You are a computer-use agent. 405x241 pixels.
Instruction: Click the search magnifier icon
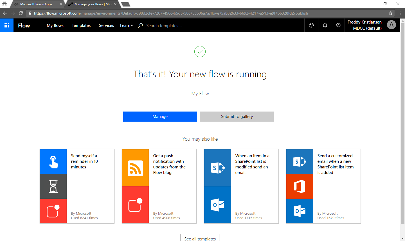point(141,26)
